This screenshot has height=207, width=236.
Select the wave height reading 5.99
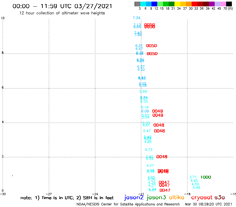point(143,91)
